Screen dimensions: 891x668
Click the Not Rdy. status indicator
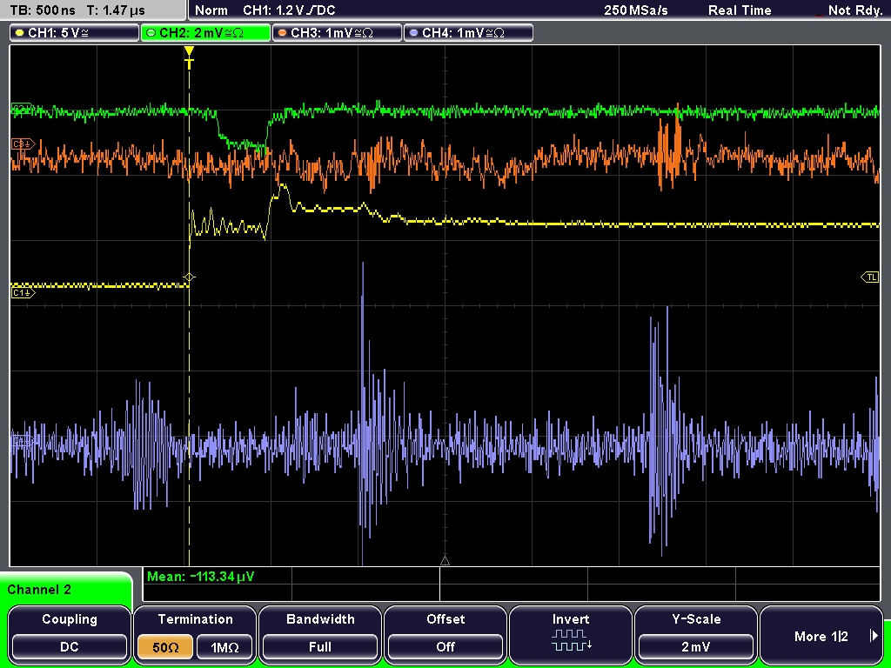click(855, 10)
